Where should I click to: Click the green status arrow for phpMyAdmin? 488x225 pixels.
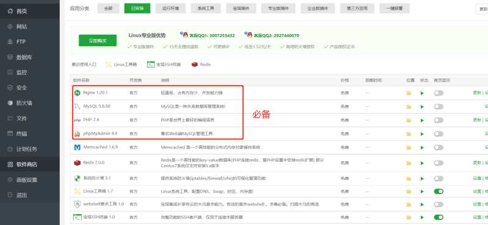click(422, 134)
